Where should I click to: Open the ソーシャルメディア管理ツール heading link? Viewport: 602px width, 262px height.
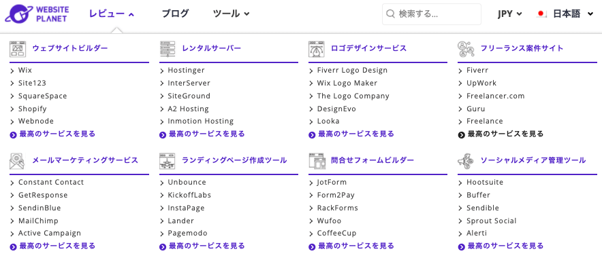click(533, 160)
